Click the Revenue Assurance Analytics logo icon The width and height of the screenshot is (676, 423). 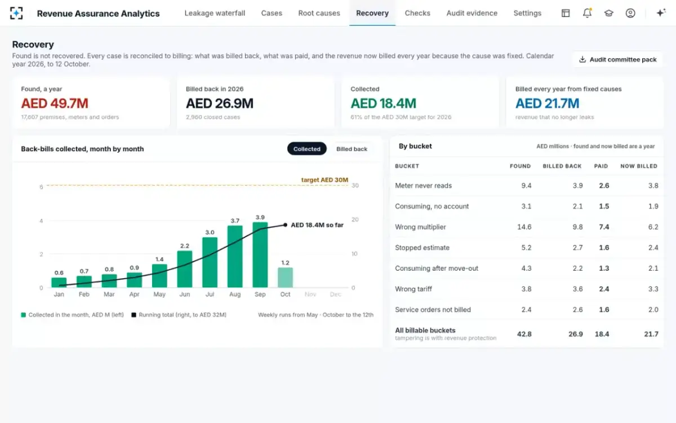coord(17,13)
